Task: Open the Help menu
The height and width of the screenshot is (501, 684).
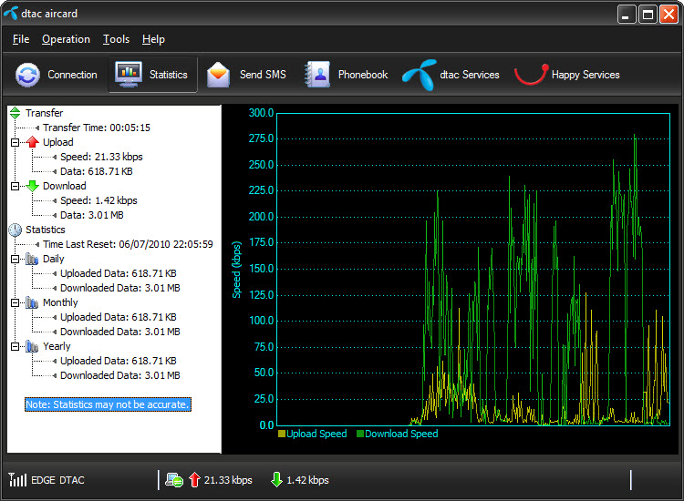Action: click(x=153, y=39)
